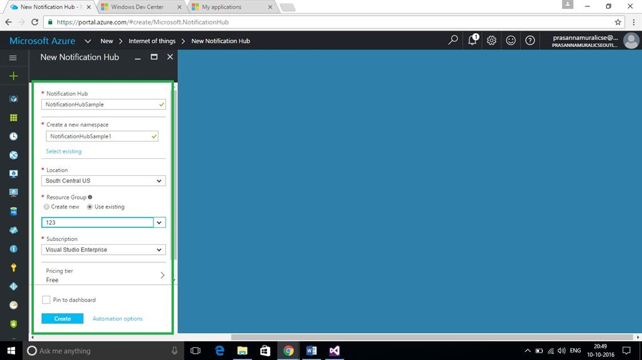Check Pin to dashboard checkbox
This screenshot has height=360, width=642.
coord(46,300)
